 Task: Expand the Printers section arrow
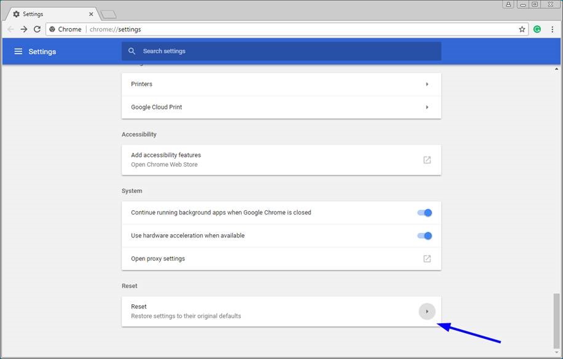[427, 84]
